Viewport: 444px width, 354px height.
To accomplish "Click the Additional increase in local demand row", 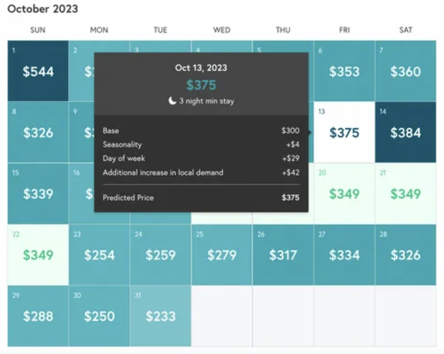I will 201,172.
